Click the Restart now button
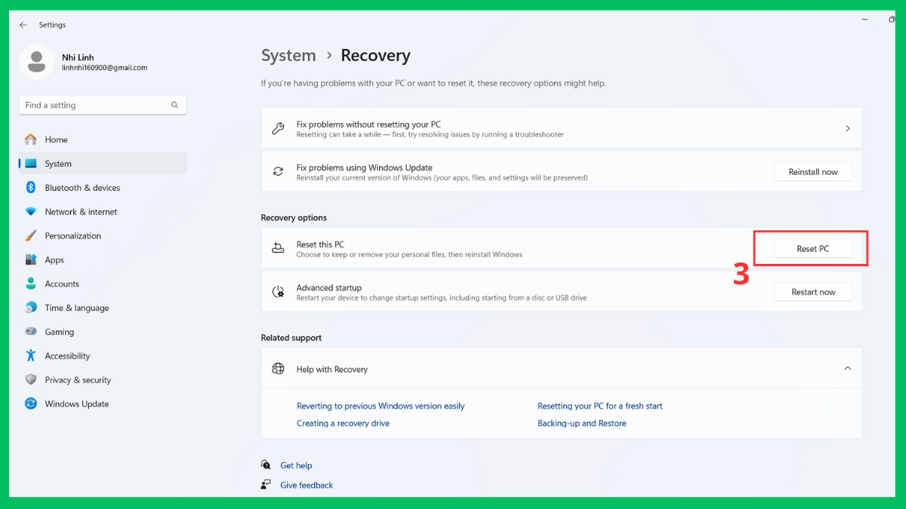The height and width of the screenshot is (509, 906). (813, 292)
